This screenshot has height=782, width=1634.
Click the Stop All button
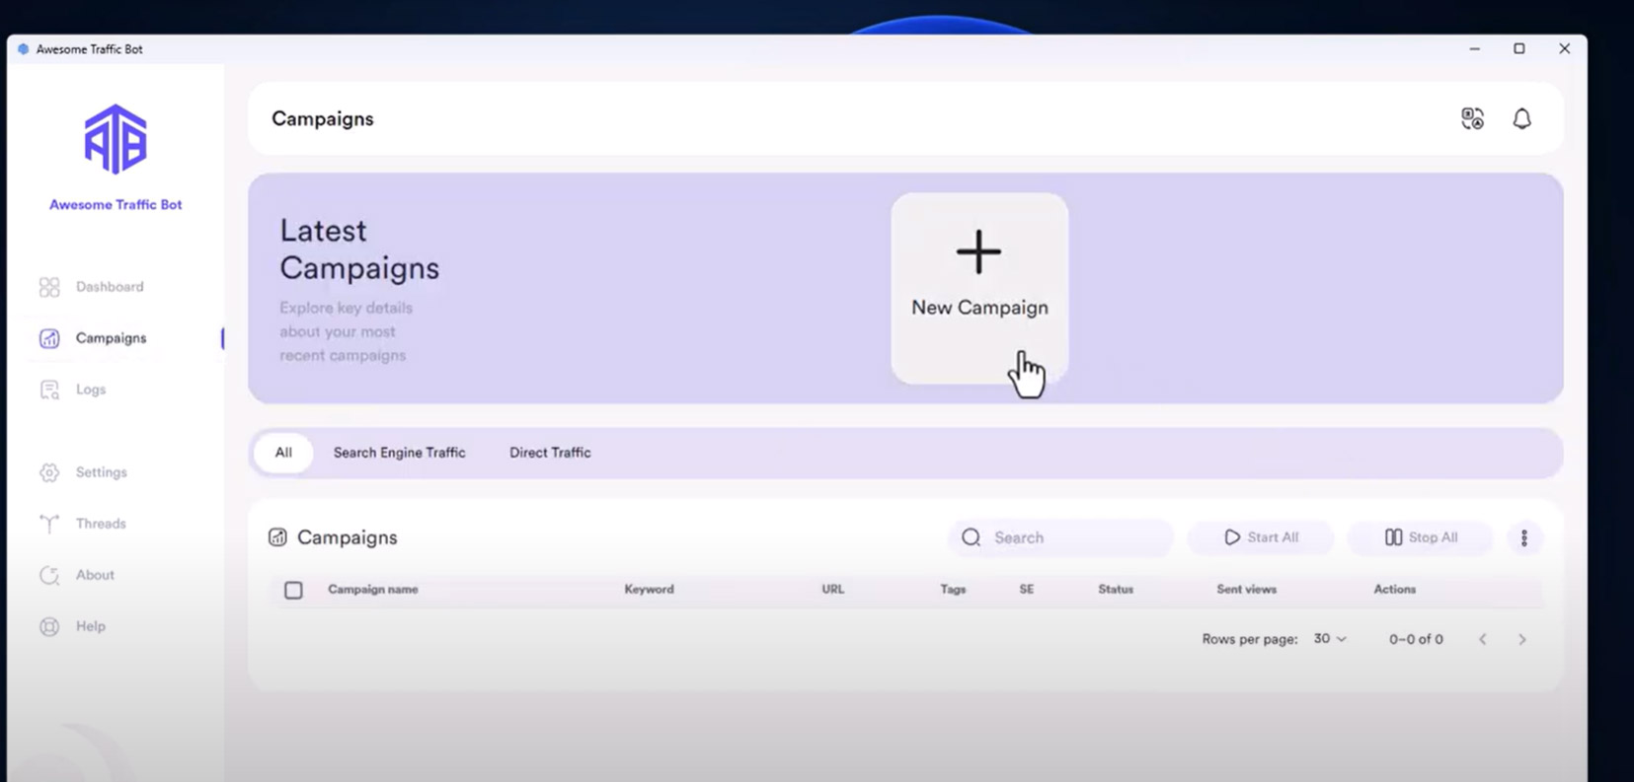pos(1421,537)
